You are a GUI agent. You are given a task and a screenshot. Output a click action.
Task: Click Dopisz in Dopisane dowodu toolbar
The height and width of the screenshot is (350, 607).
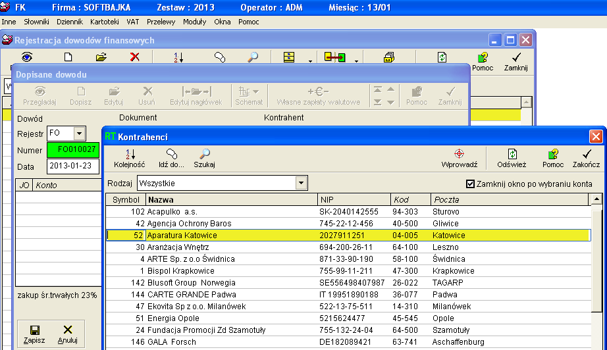pos(80,96)
